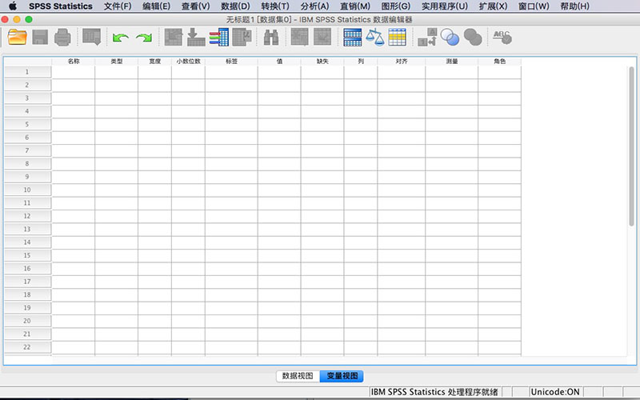Redo the last undone action
The height and width of the screenshot is (400, 640).
[x=144, y=38]
